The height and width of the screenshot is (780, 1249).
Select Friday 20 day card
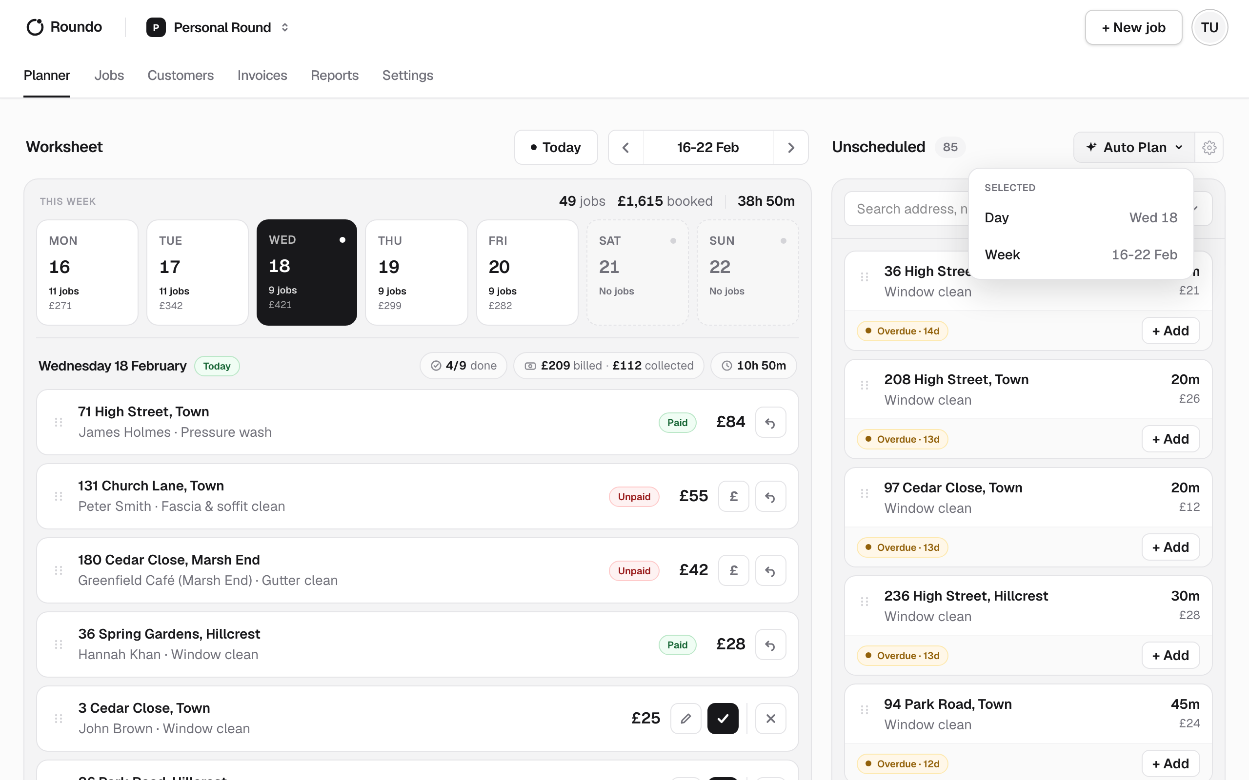pyautogui.click(x=527, y=273)
